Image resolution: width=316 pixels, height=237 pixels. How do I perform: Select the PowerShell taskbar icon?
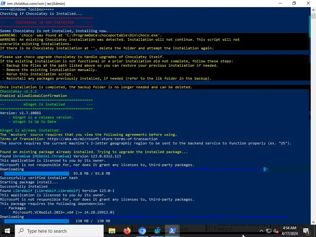pos(172,231)
